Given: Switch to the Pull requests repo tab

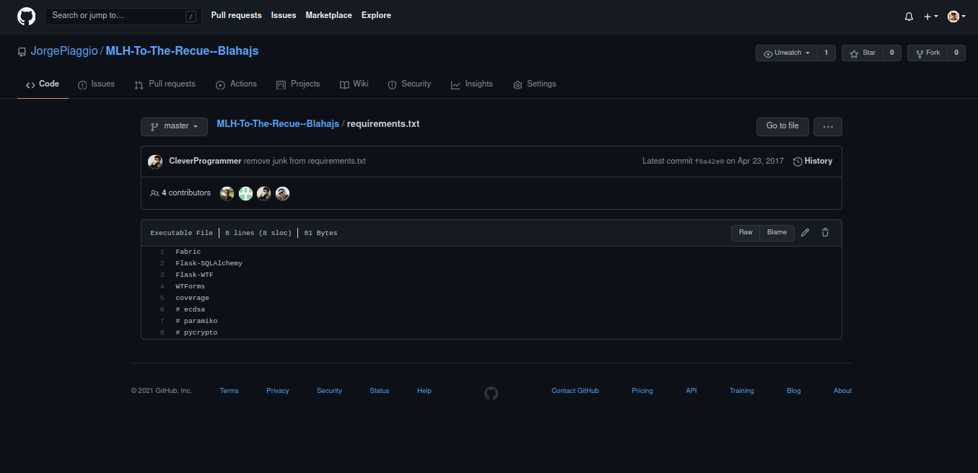Looking at the screenshot, I should click(x=165, y=84).
